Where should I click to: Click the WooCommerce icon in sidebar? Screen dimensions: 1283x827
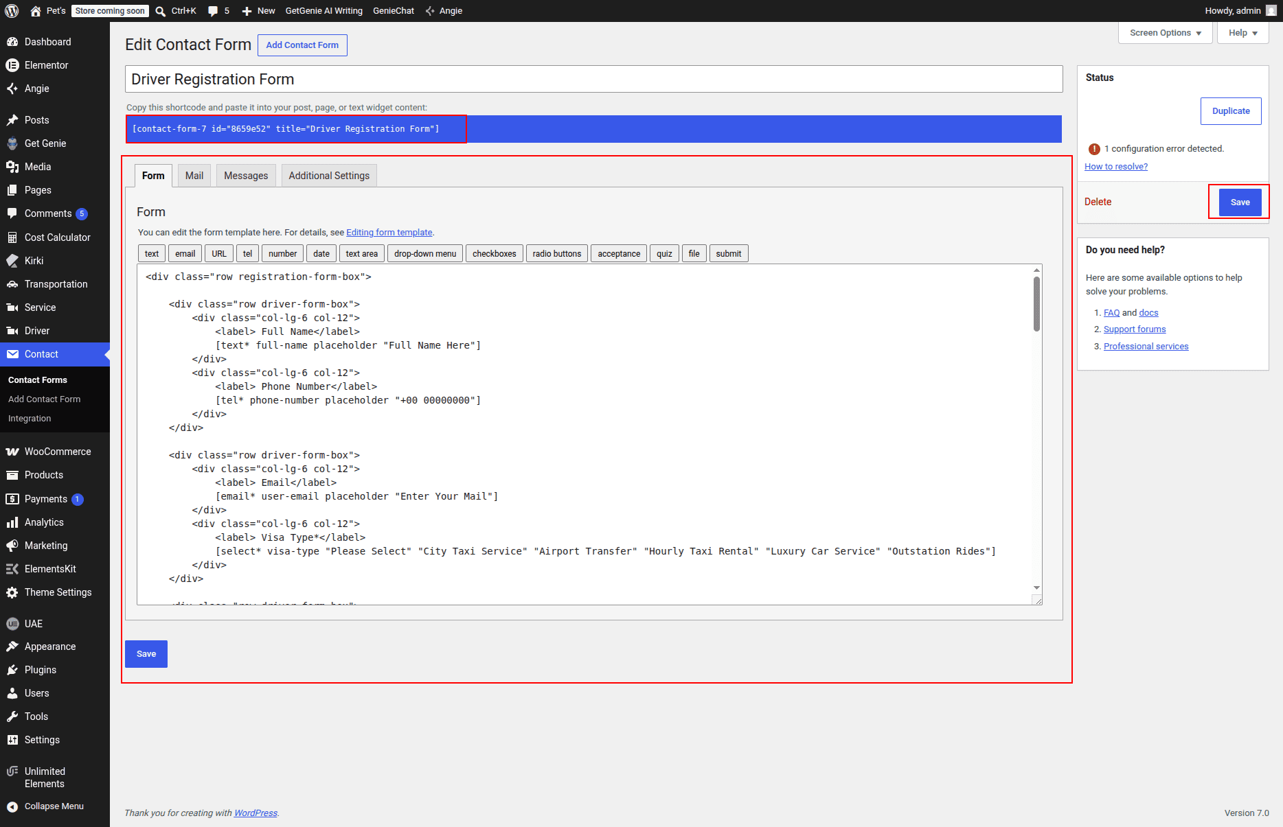pyautogui.click(x=12, y=452)
